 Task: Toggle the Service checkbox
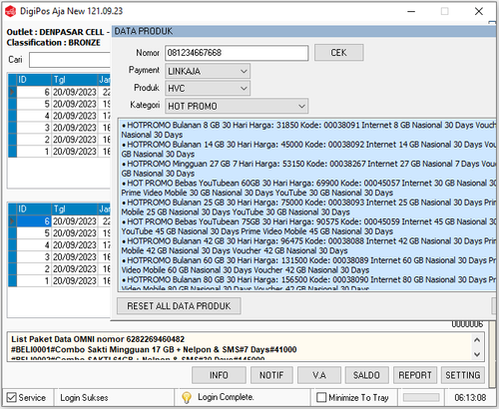point(12,397)
